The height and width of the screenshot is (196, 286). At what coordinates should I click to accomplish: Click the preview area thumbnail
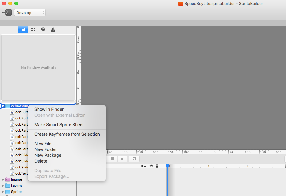click(38, 68)
